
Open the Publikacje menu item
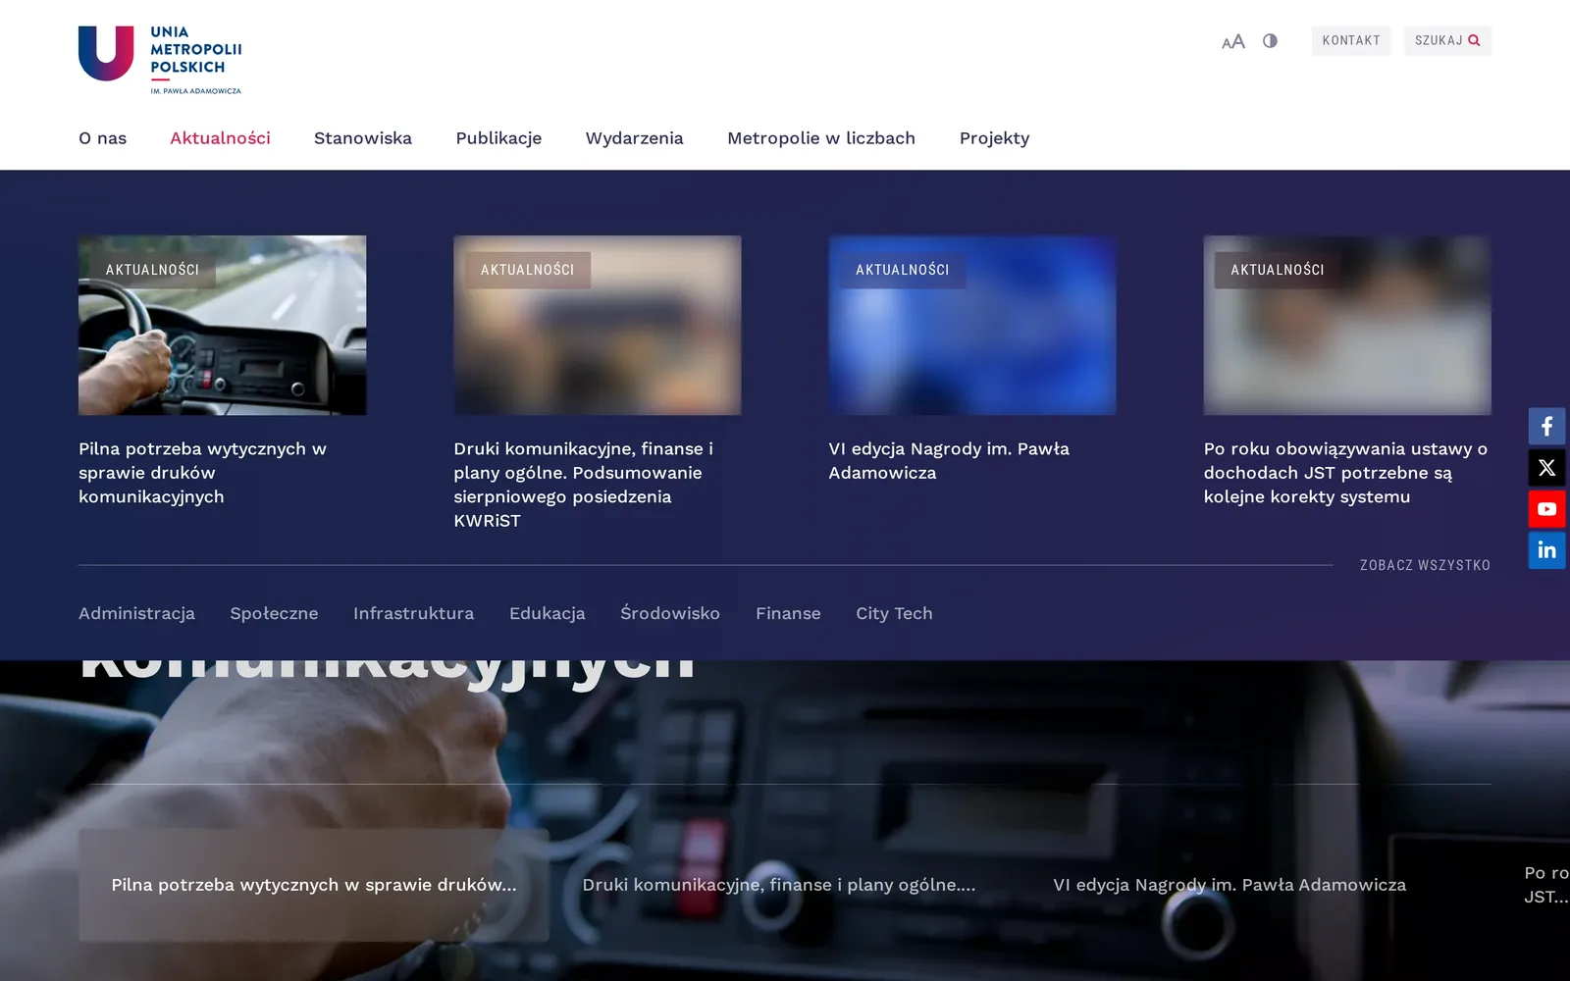498,138
